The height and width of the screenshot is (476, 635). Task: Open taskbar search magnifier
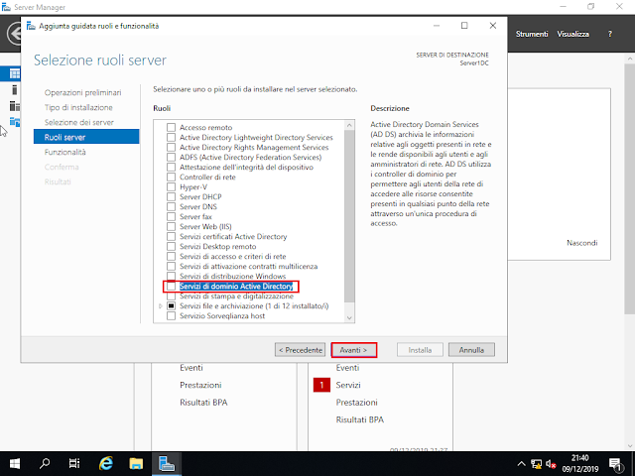45,463
